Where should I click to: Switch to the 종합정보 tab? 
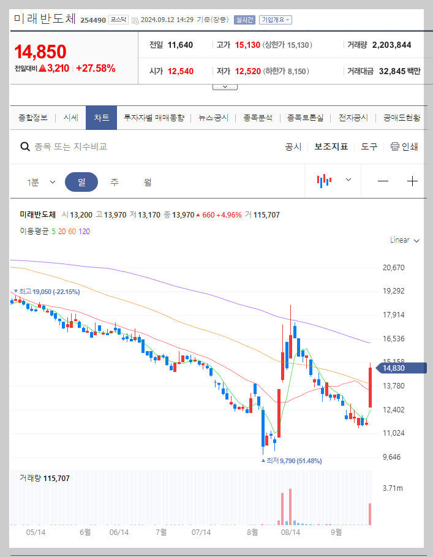pos(33,117)
